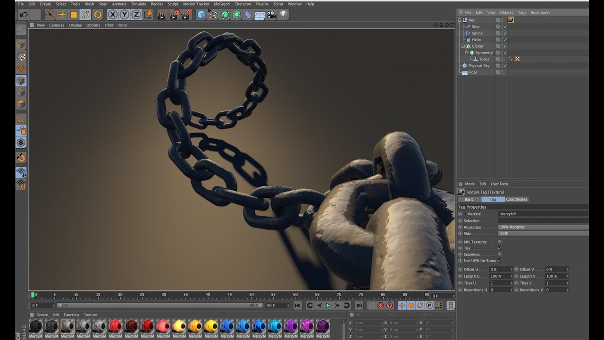Click the Undo arrow icon
Image resolution: width=604 pixels, height=340 pixels.
click(x=24, y=15)
